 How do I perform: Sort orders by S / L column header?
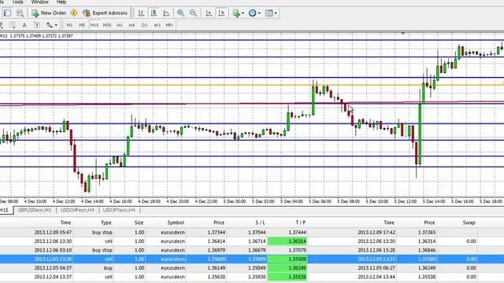(261, 222)
